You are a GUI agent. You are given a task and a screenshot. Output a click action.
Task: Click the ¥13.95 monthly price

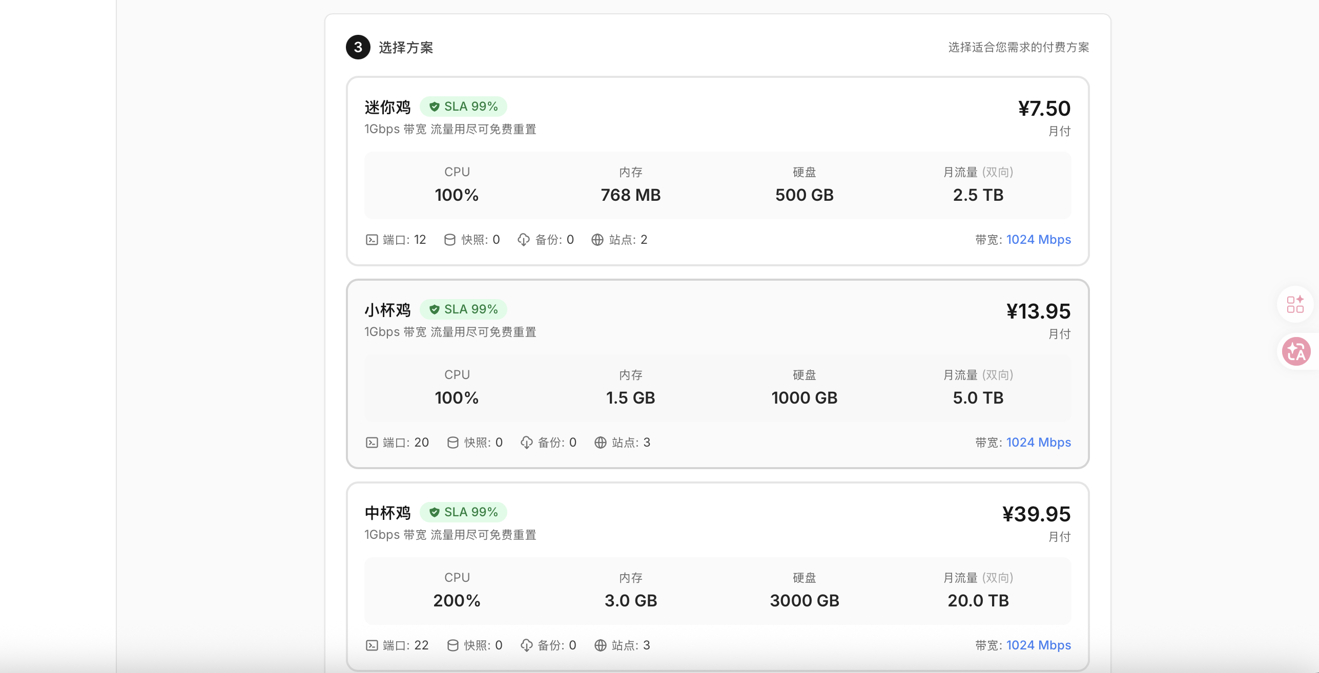click(x=1038, y=311)
